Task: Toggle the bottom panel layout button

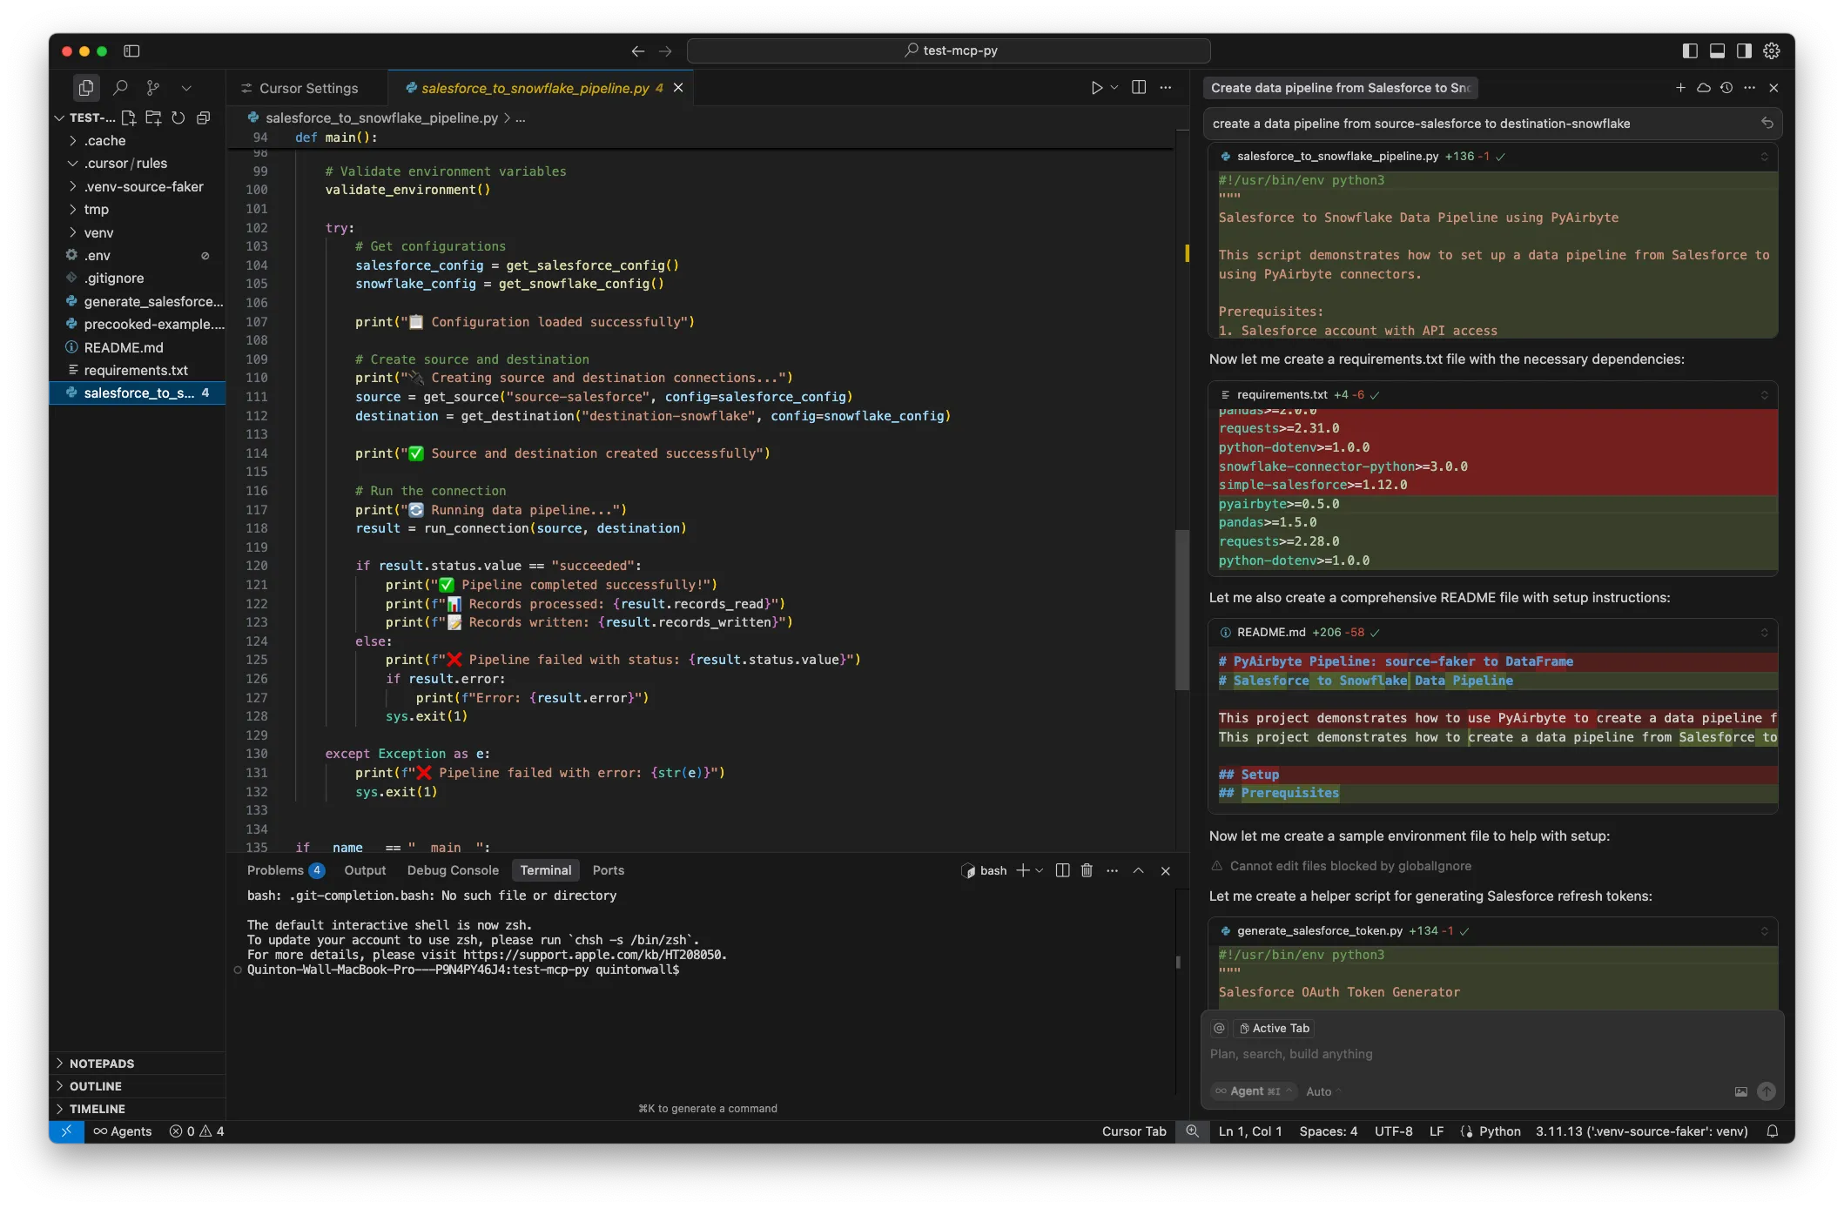Action: tap(1717, 51)
